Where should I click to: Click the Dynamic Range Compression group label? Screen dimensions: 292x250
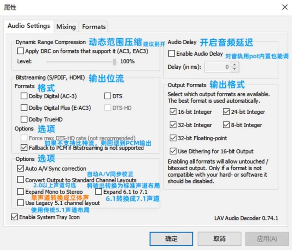pyautogui.click(x=51, y=42)
